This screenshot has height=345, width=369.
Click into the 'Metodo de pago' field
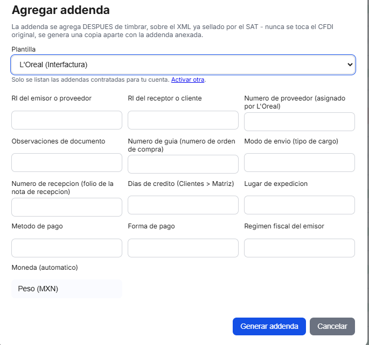pos(67,248)
